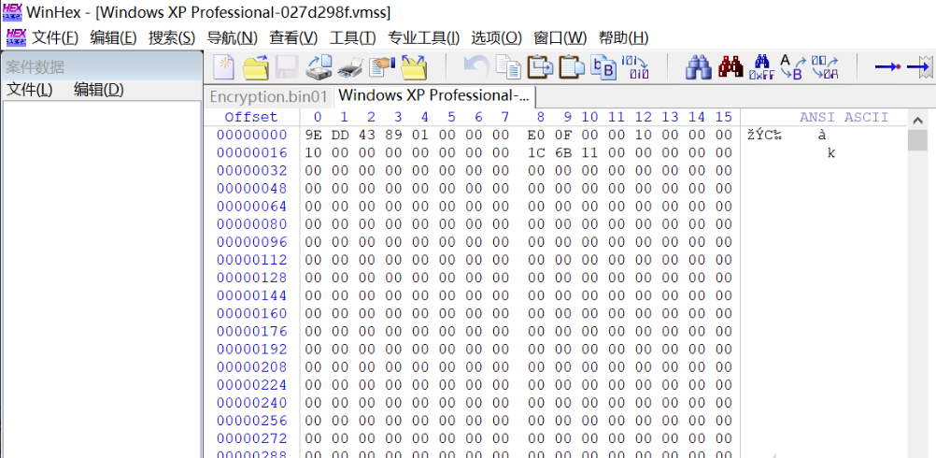Image resolution: width=936 pixels, height=458 pixels.
Task: Open the 帮助(H) menu
Action: coord(623,38)
